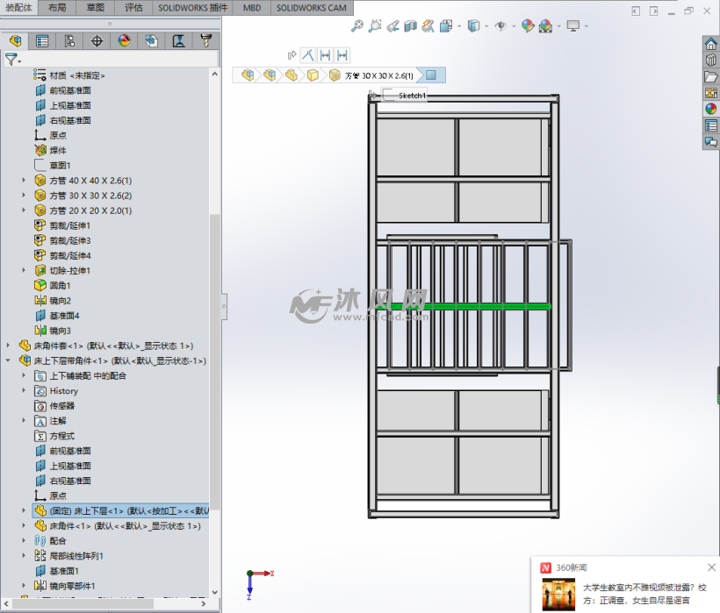Open the Display Style dropdown arrow
The width and height of the screenshot is (720, 613).
(x=486, y=26)
